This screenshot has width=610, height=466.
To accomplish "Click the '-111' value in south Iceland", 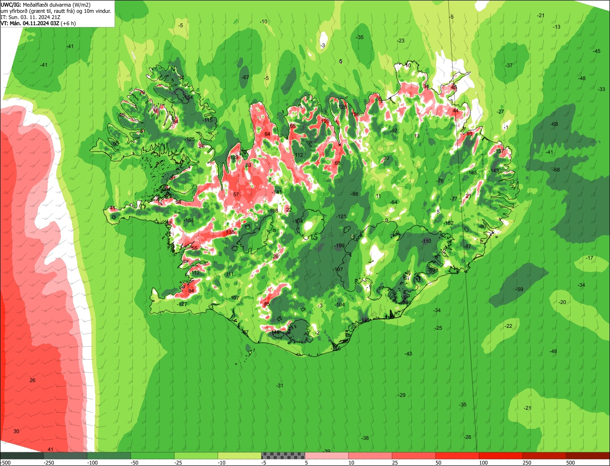I will click(x=229, y=274).
